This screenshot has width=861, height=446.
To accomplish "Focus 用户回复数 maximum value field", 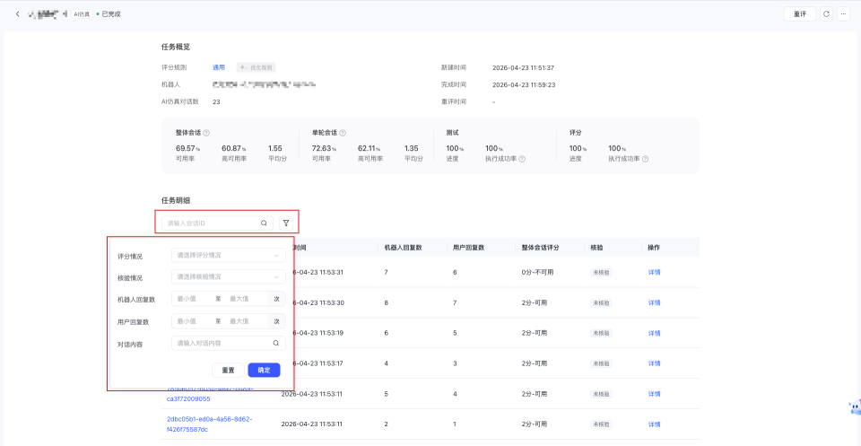I will [246, 321].
